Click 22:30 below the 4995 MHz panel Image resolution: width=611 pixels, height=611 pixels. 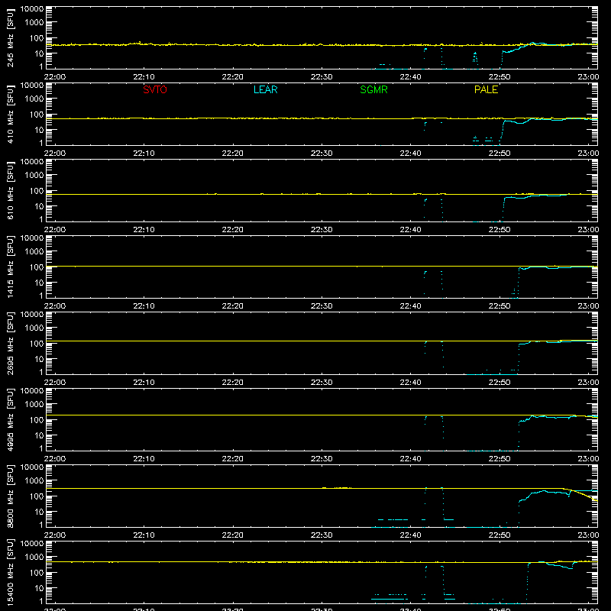click(322, 459)
